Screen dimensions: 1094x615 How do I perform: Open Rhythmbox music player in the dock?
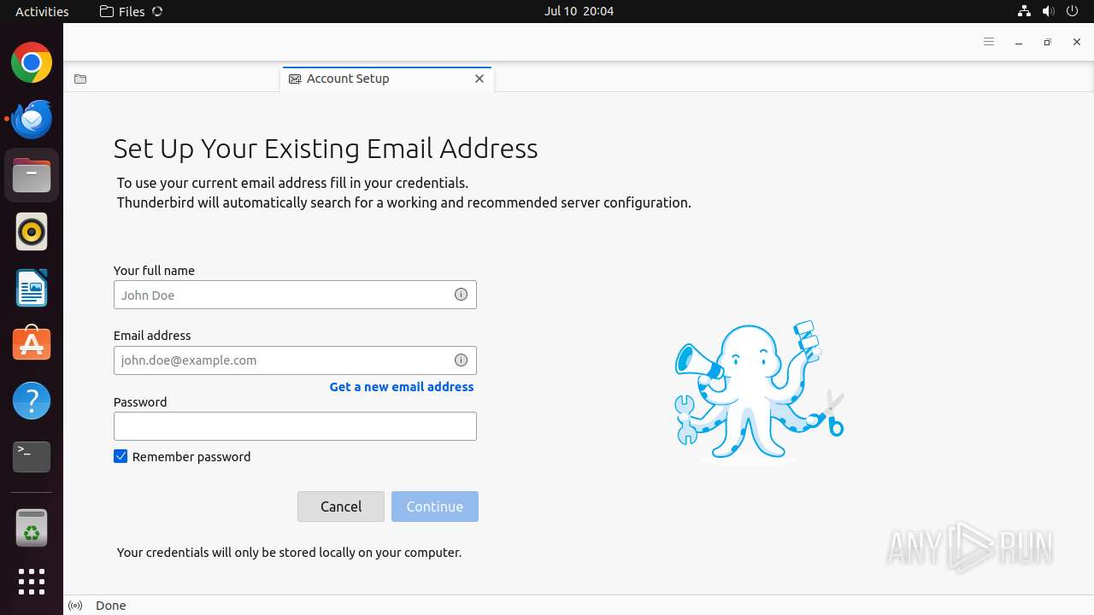tap(32, 231)
